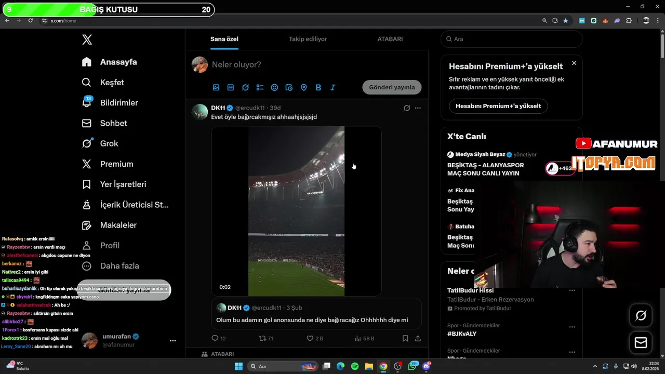Image resolution: width=665 pixels, height=374 pixels.
Task: Open İçerik Üreticisi Stüdyosu sidebar item
Action: click(125, 205)
